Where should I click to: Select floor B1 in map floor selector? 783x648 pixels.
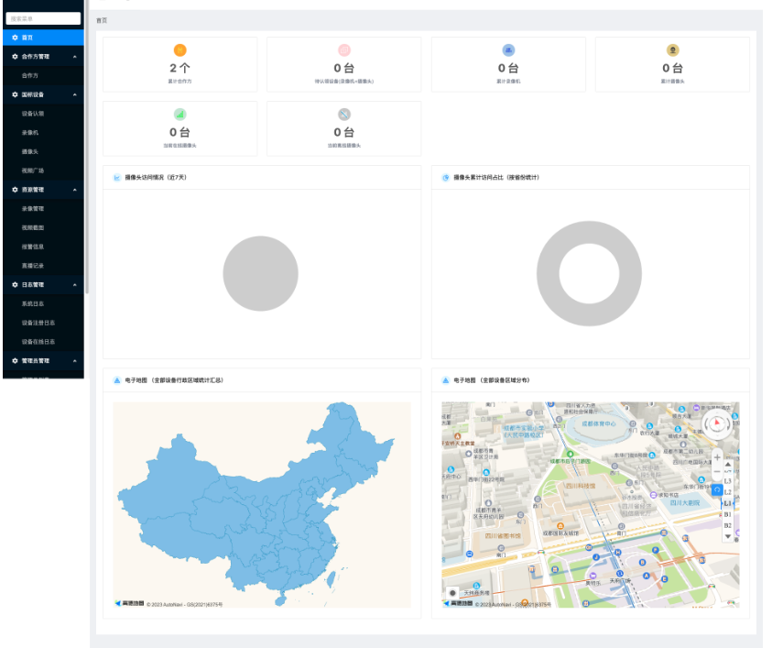coord(728,514)
